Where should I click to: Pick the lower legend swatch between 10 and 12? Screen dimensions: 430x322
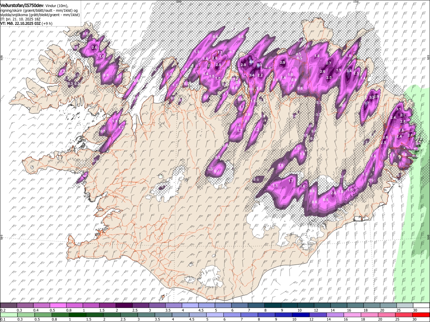(x=301, y=315)
